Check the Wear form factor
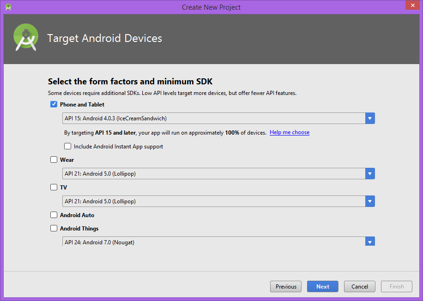This screenshot has width=423, height=301. point(54,159)
